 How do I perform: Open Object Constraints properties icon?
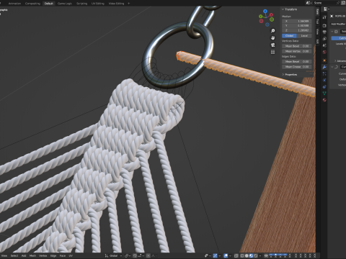coord(324,86)
